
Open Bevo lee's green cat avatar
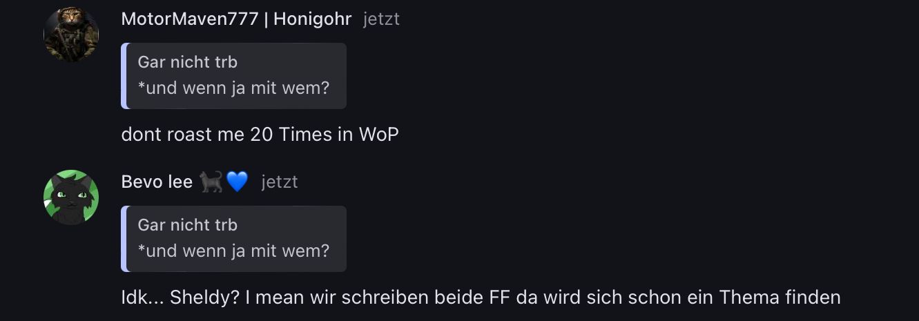(x=71, y=197)
